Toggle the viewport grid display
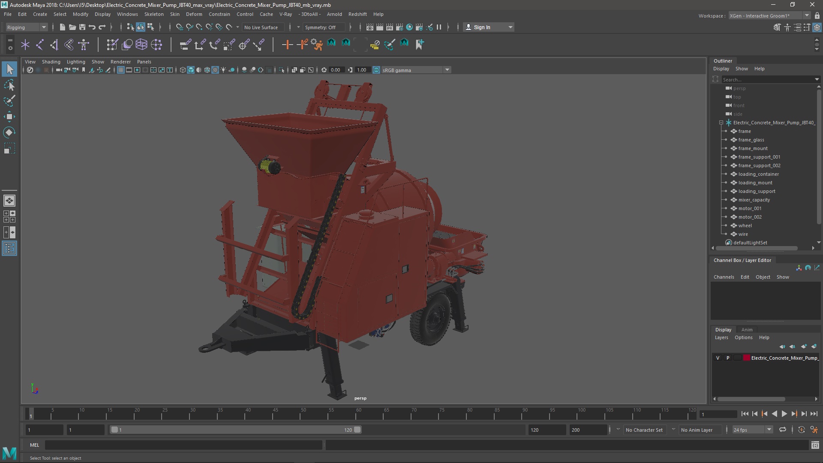823x463 pixels. [121, 70]
